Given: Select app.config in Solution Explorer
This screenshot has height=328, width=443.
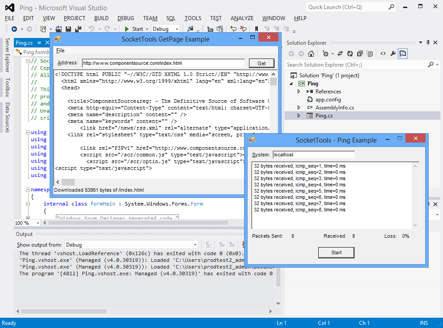Looking at the screenshot, I should coord(328,100).
